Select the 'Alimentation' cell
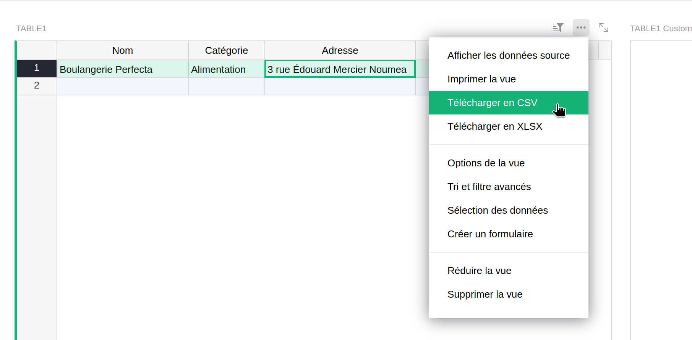Viewport: 692px width, 340px height. tap(226, 69)
